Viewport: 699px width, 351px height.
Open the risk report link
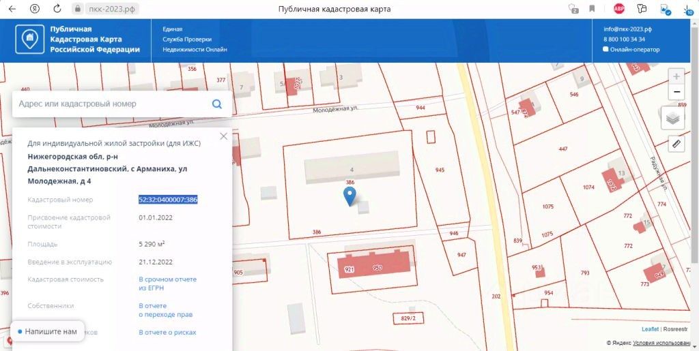coord(168,333)
